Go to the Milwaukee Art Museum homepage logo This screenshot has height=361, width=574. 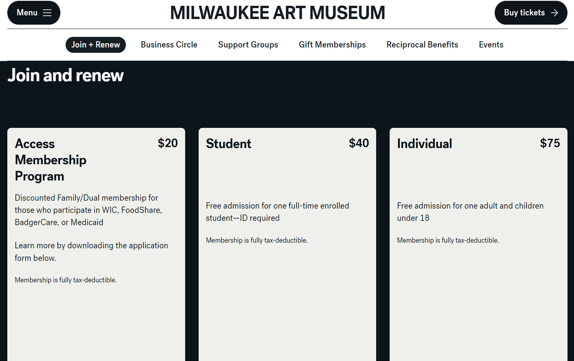[278, 13]
